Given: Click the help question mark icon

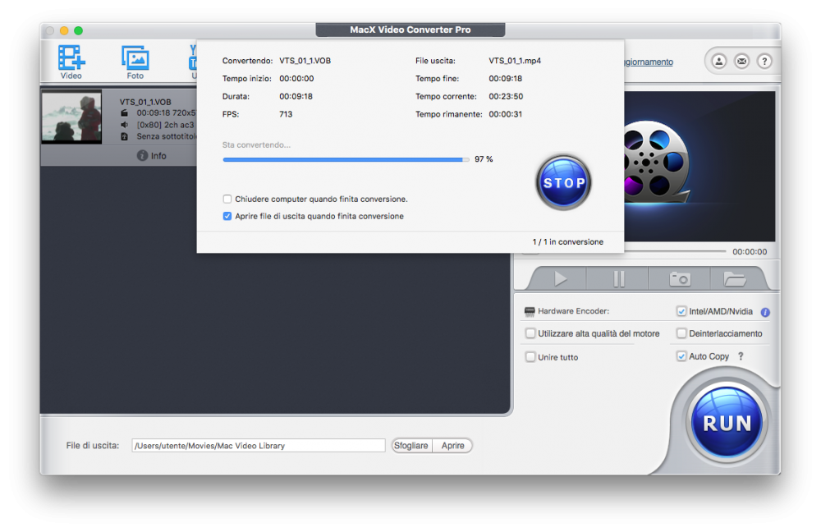Looking at the screenshot, I should click(764, 62).
